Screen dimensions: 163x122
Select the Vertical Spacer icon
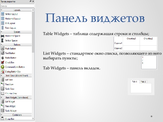pyautogui.click(x=3, y=40)
